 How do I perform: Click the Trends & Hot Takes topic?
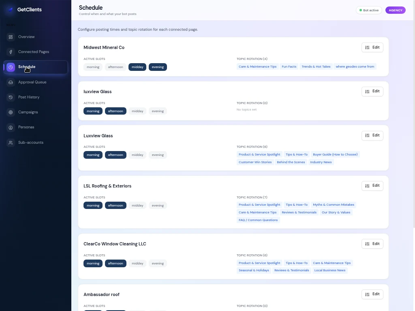tap(316, 67)
